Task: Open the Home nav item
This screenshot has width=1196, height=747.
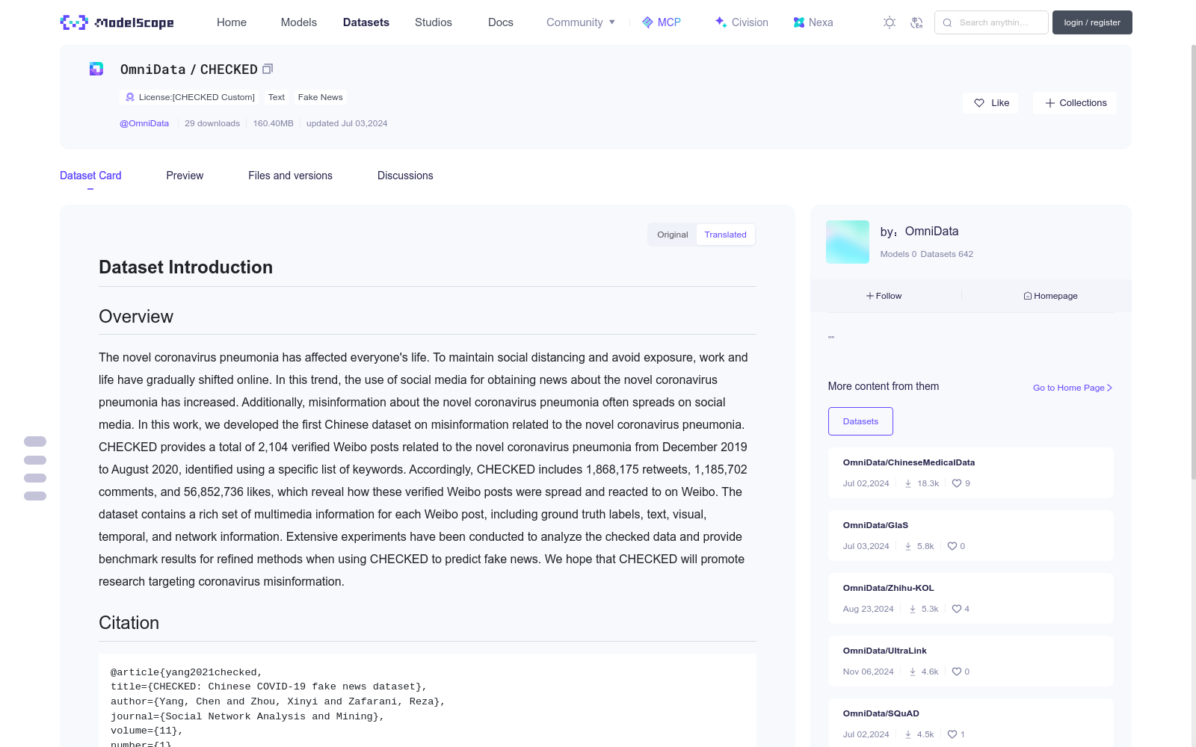Action: (x=232, y=22)
